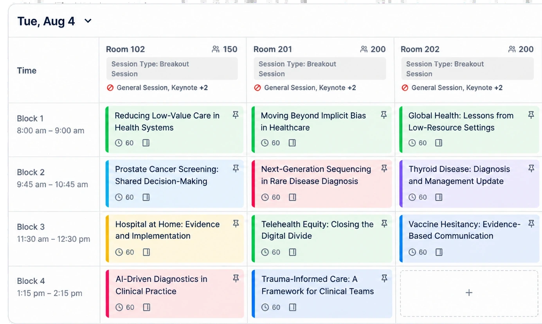
Task: Open side panel icon for Thyroid Disease session
Action: pos(439,197)
